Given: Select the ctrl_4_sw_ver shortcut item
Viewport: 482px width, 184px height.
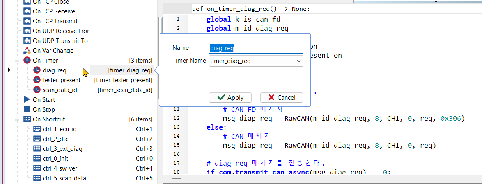Looking at the screenshot, I should [59, 168].
